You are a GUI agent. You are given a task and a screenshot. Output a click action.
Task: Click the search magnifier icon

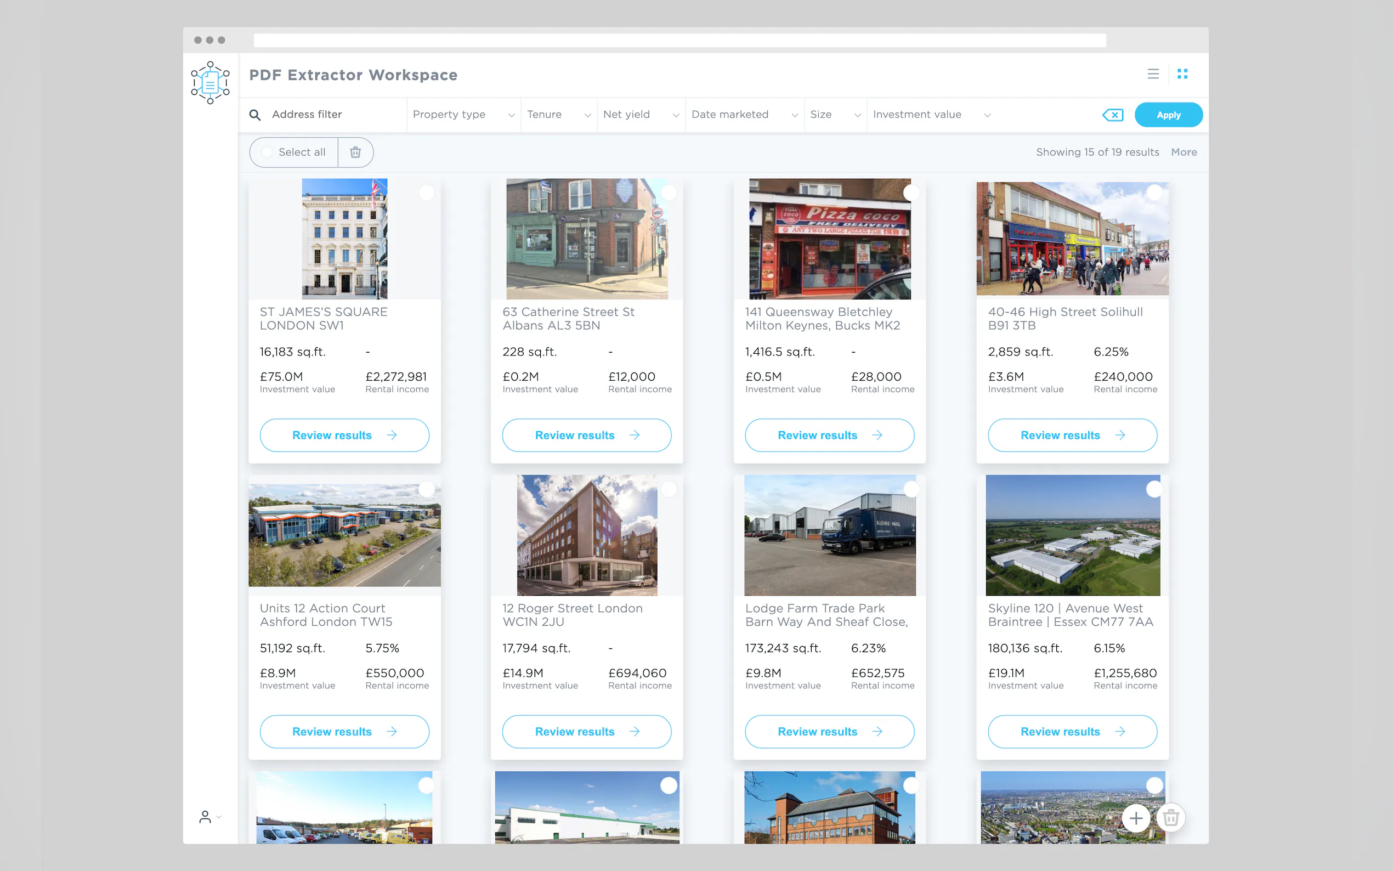click(x=255, y=115)
